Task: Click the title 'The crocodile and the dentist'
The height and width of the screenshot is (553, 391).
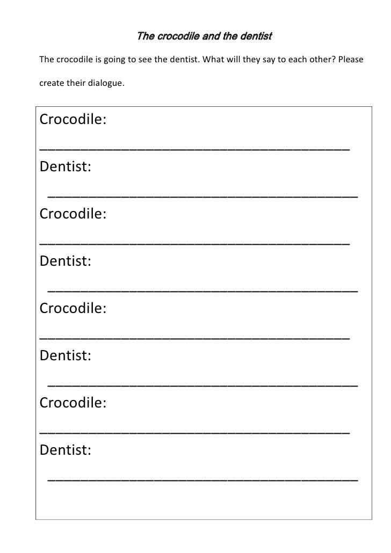Action: tap(204, 36)
